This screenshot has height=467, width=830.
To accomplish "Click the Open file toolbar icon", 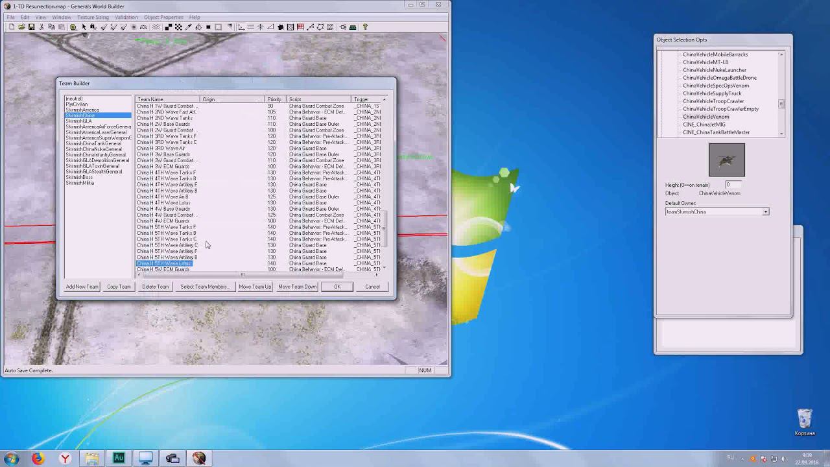I will click(21, 27).
